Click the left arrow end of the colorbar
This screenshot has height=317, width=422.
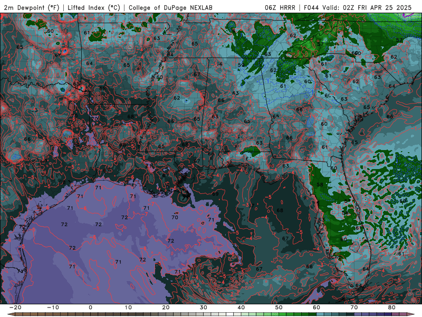coord(11,314)
